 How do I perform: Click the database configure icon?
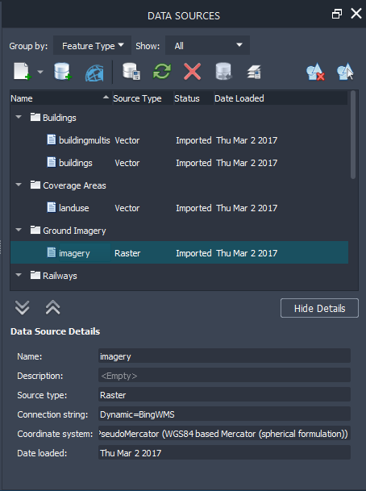[x=131, y=72]
